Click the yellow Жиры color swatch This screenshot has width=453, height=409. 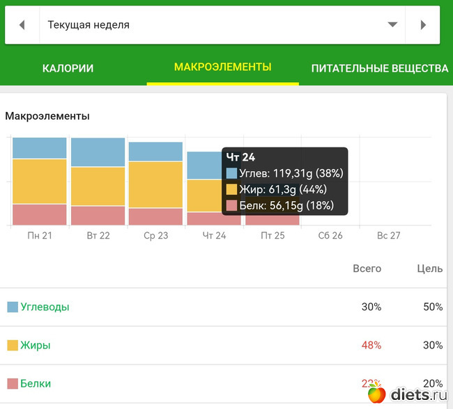click(13, 345)
